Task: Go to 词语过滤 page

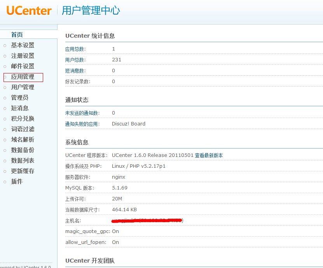Action: 23,129
